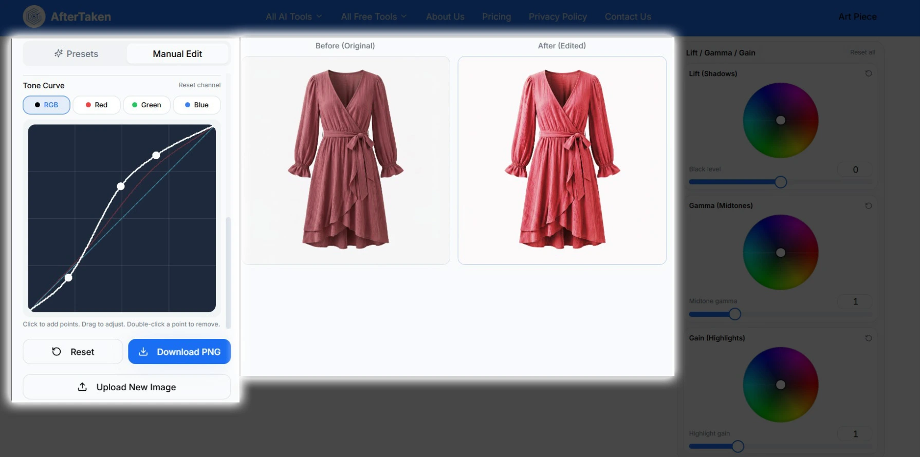Reset the Gain (Highlights) wheel icon
920x457 pixels.
pyautogui.click(x=869, y=338)
